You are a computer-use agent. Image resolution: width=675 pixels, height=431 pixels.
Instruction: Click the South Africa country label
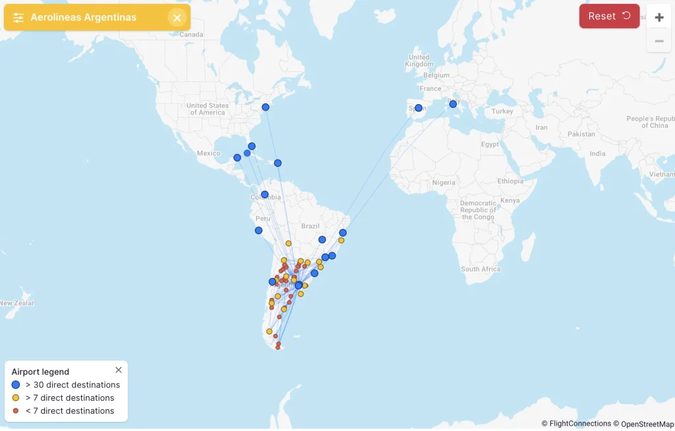coord(481,269)
